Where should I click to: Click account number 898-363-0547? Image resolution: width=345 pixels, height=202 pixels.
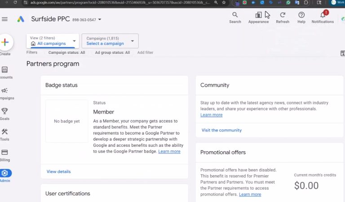tap(84, 20)
